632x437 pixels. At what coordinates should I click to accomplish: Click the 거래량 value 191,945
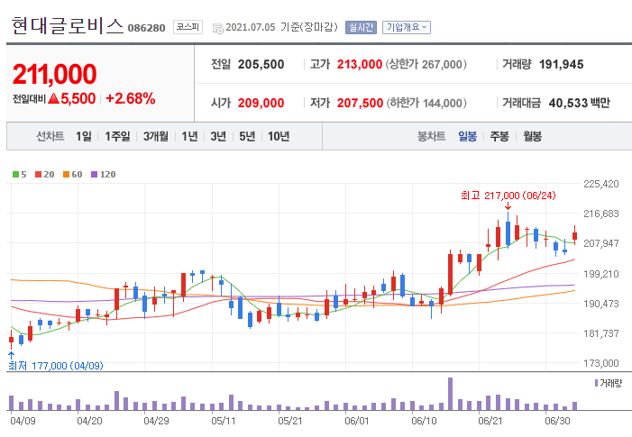point(561,65)
